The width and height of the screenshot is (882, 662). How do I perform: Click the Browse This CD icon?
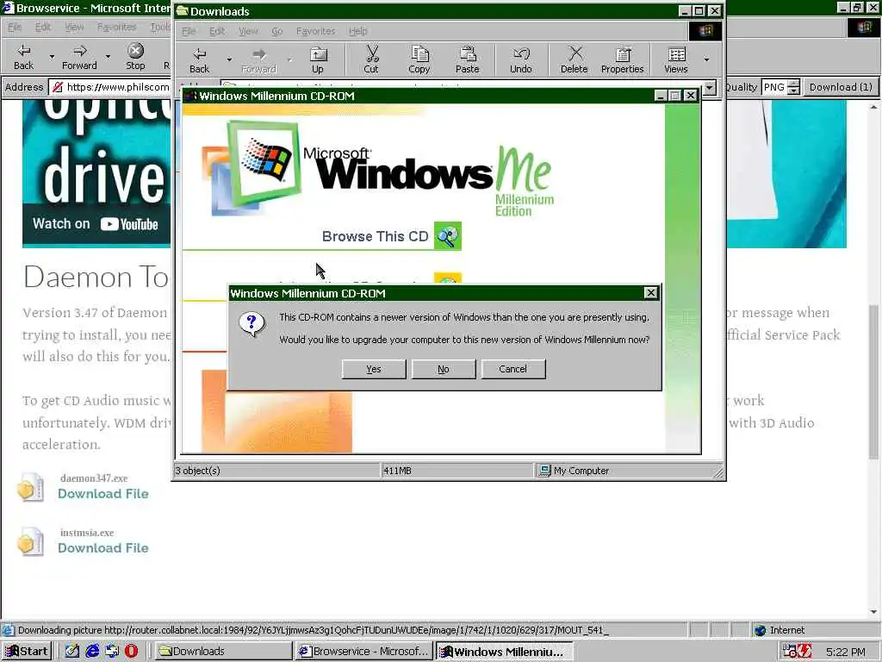click(x=448, y=236)
